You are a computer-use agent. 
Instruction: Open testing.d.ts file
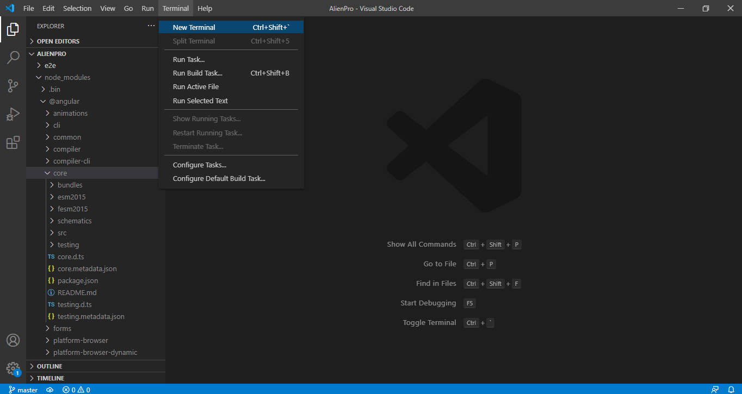point(92,304)
